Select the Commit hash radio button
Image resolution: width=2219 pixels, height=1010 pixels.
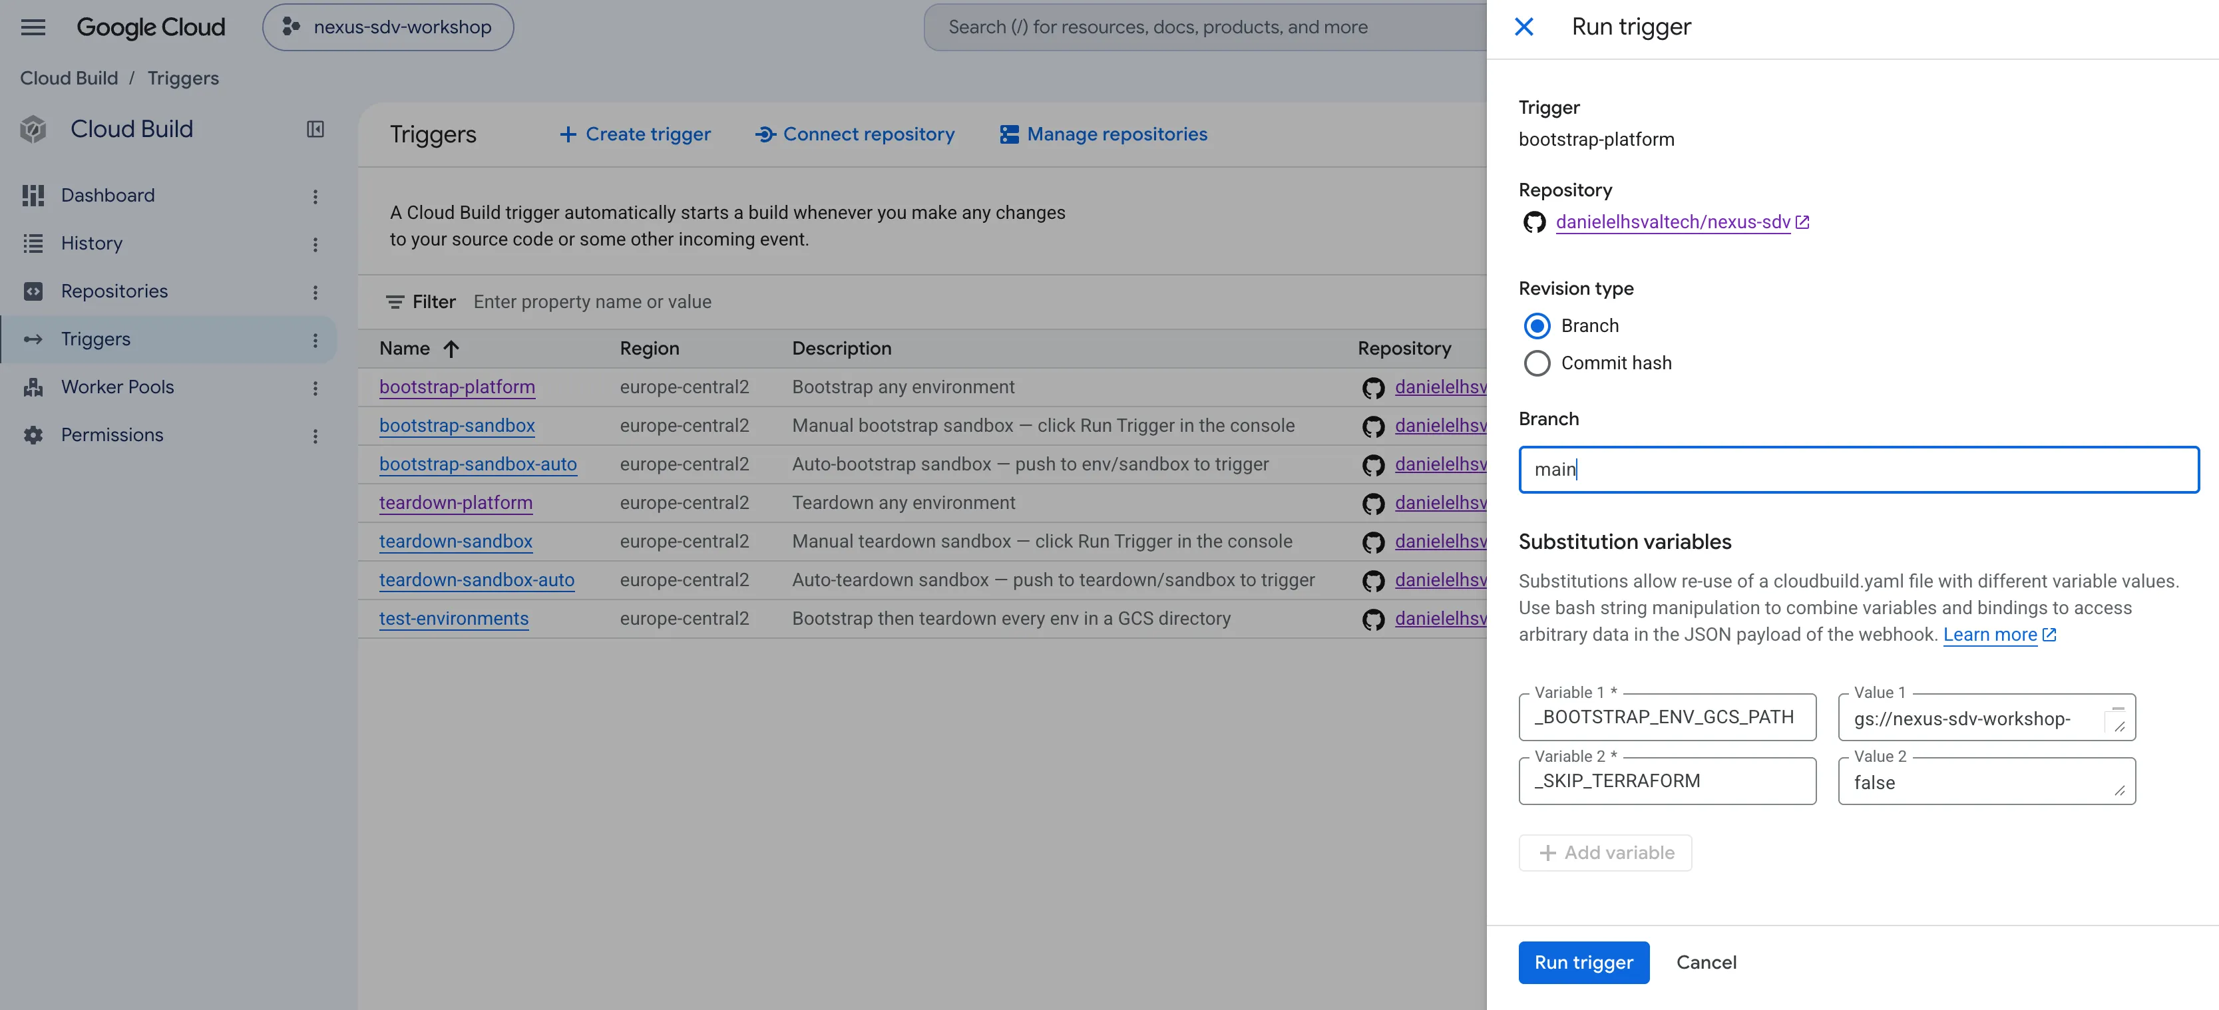(1537, 363)
